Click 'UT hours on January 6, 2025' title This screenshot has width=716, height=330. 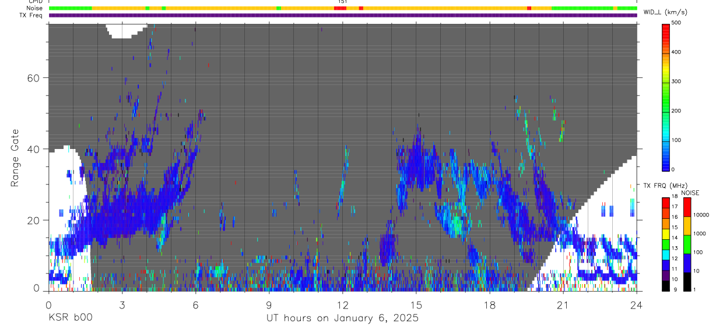[x=342, y=318]
